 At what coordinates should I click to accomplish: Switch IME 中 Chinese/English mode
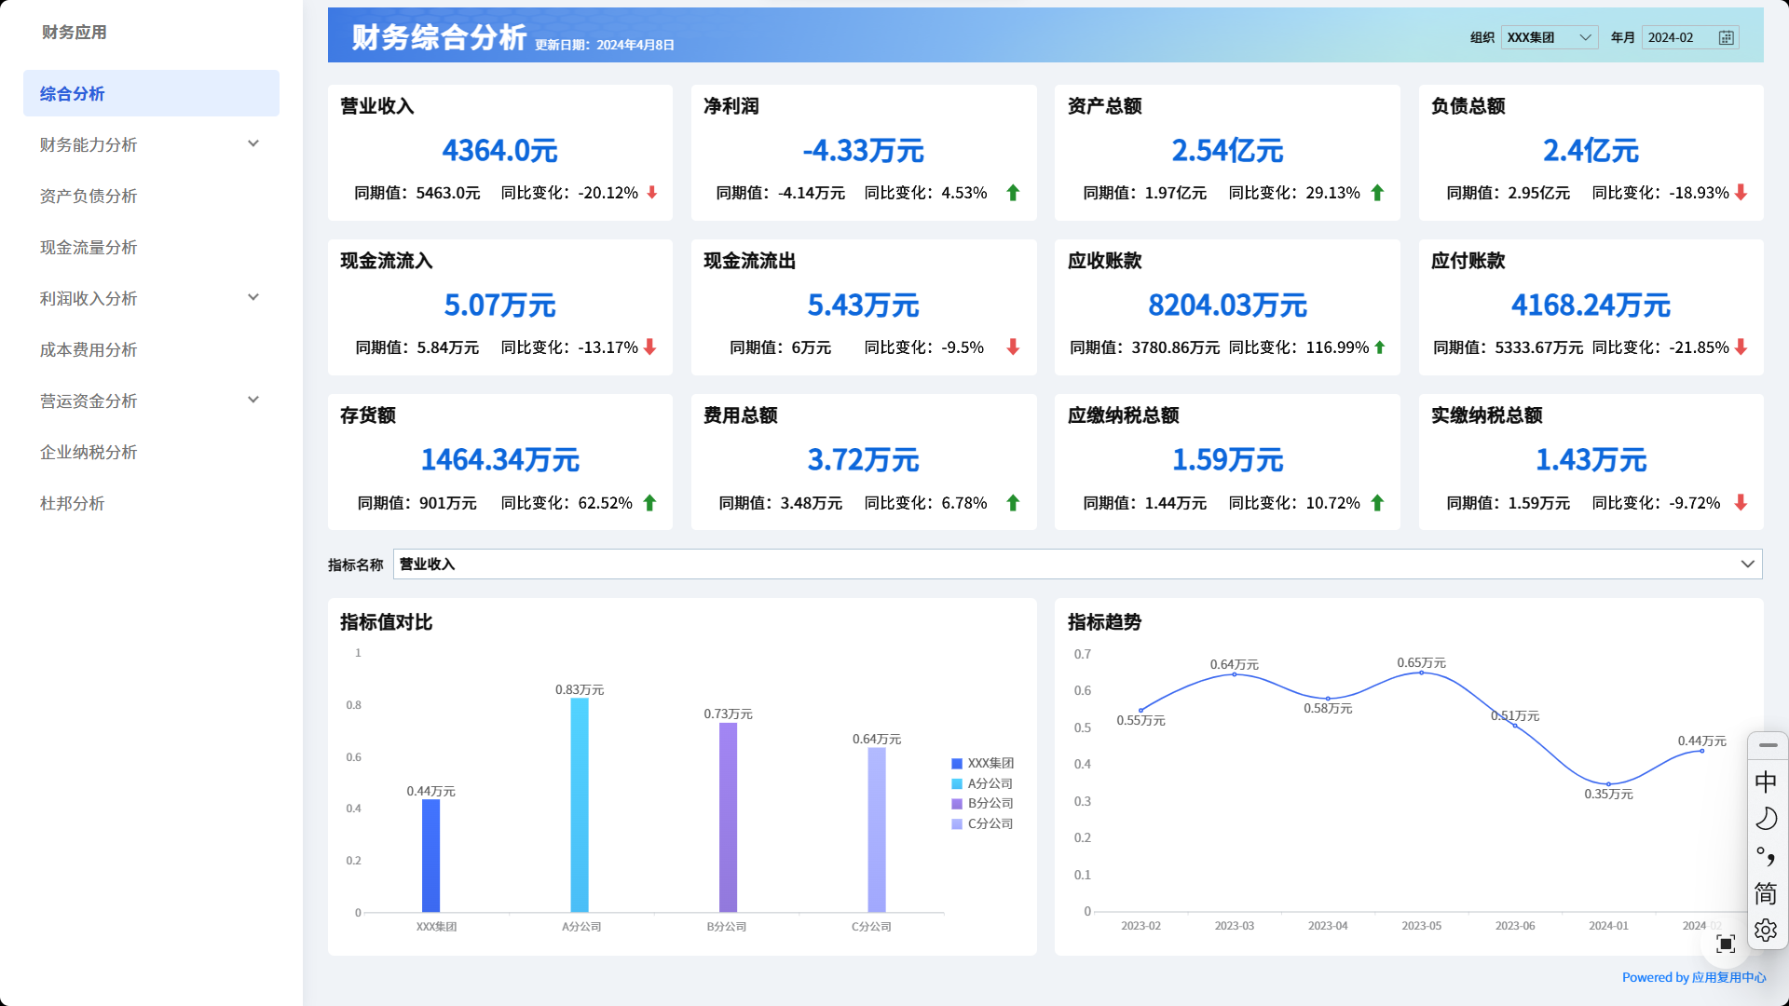point(1766,782)
